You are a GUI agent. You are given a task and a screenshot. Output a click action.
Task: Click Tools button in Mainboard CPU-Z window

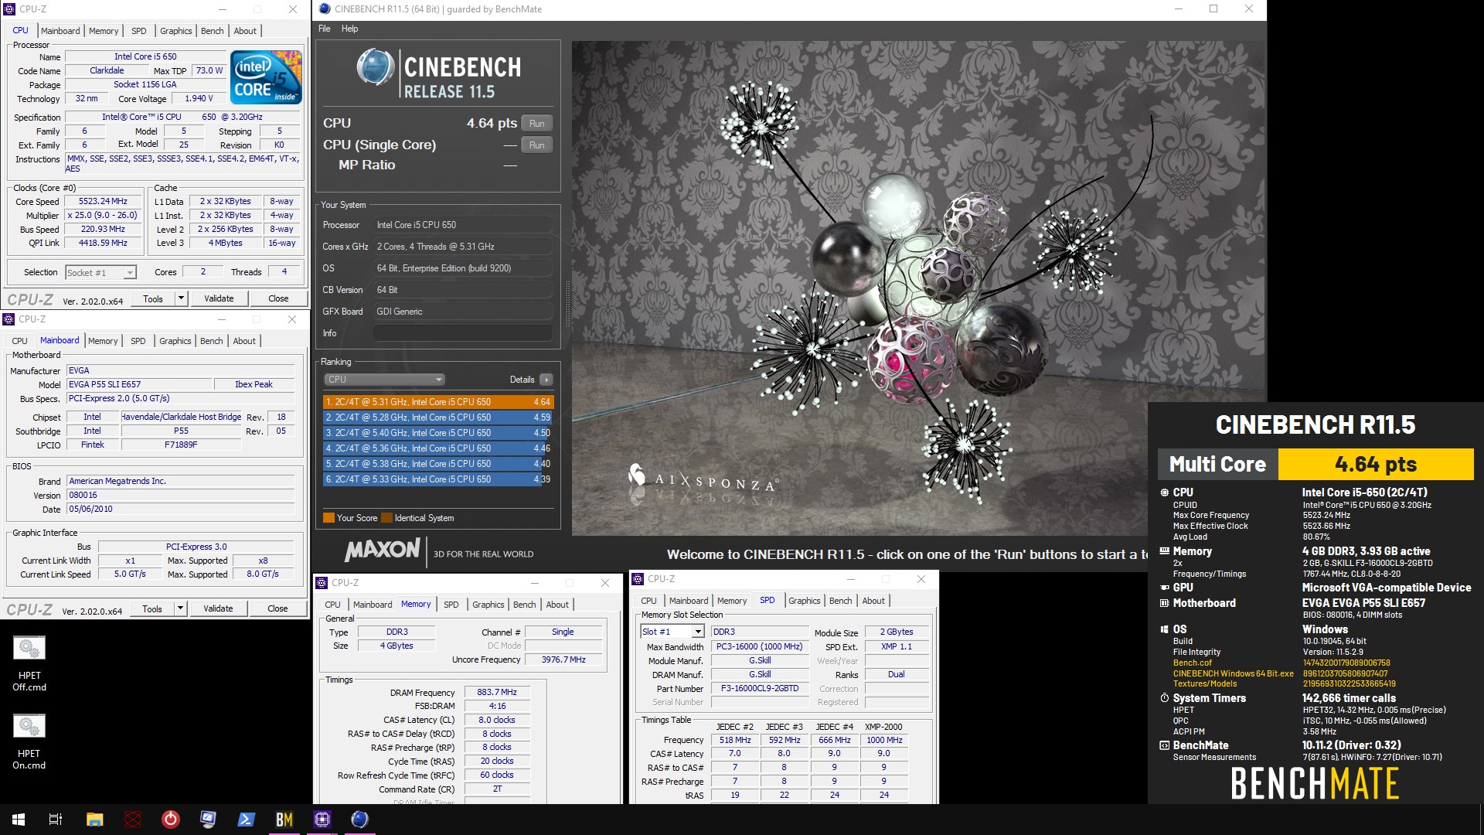pos(152,608)
